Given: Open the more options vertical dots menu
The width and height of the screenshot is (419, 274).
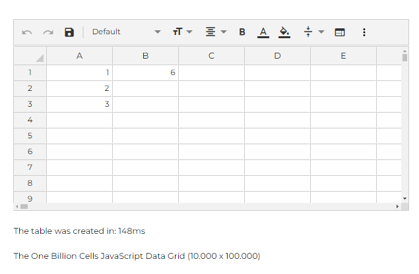Looking at the screenshot, I should pyautogui.click(x=364, y=32).
